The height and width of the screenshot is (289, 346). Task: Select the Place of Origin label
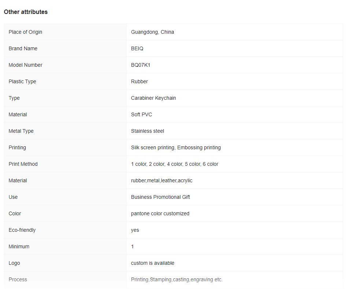coord(25,32)
